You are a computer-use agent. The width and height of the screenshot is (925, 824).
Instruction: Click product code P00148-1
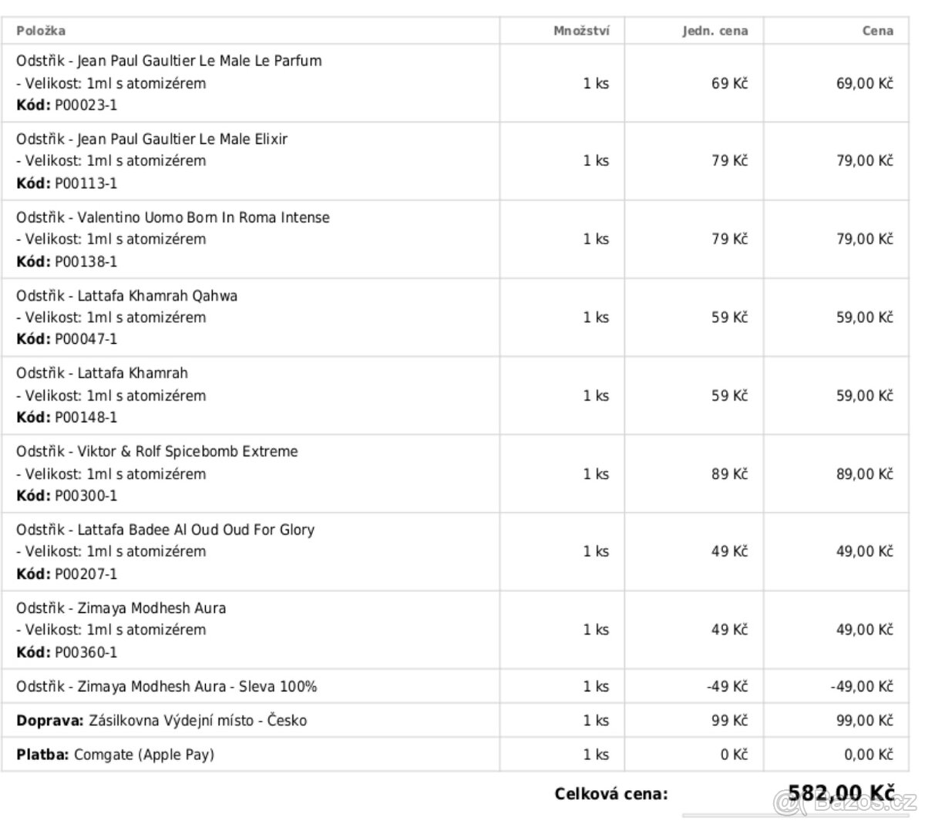click(x=86, y=418)
